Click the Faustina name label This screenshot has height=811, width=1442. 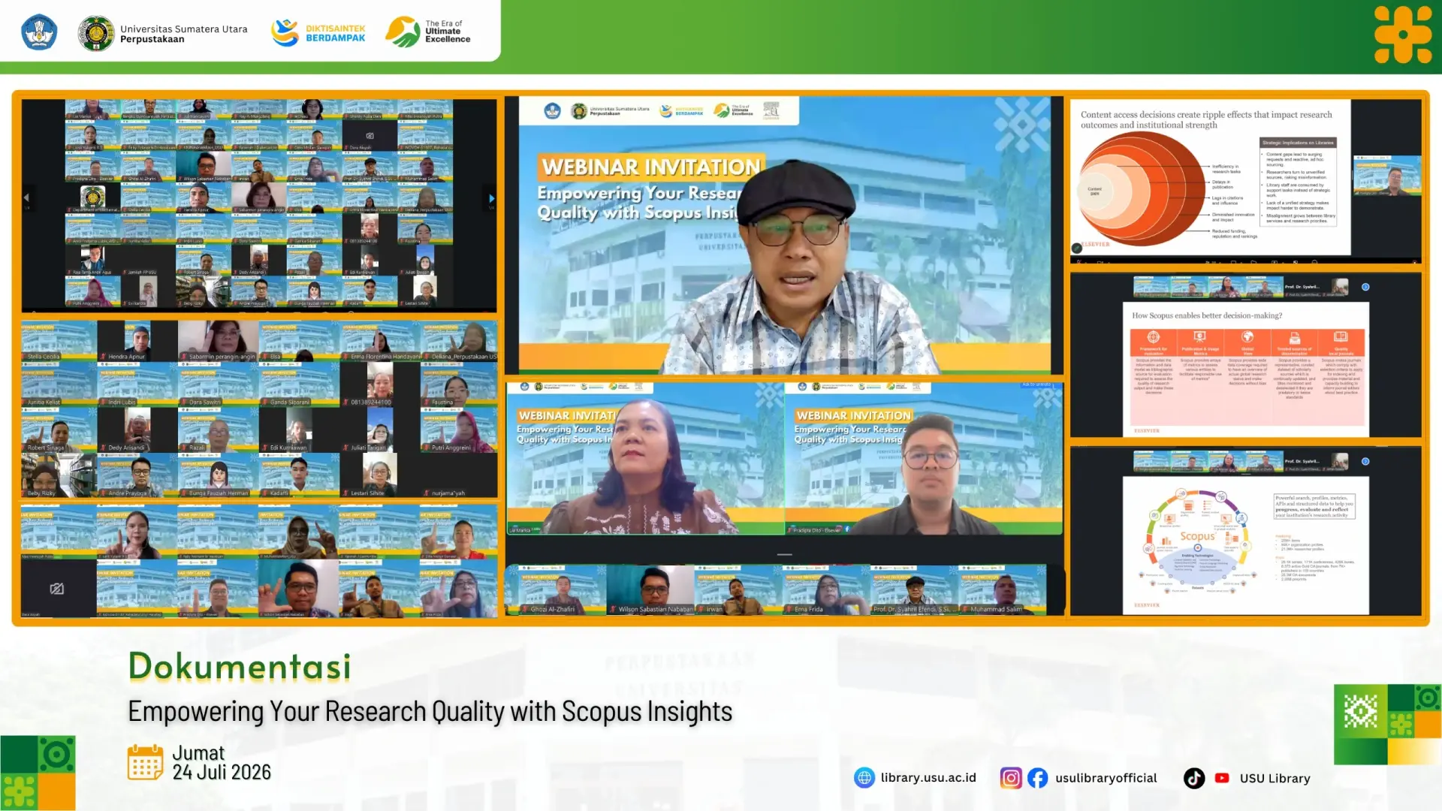(442, 402)
